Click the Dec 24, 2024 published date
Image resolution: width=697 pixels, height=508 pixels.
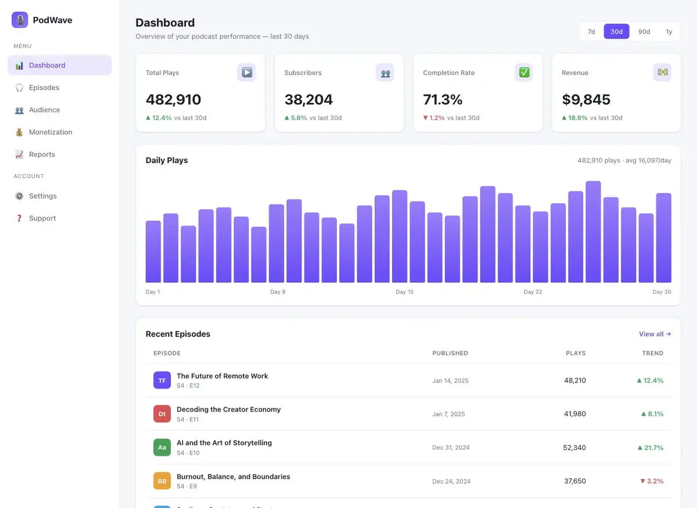tap(451, 481)
